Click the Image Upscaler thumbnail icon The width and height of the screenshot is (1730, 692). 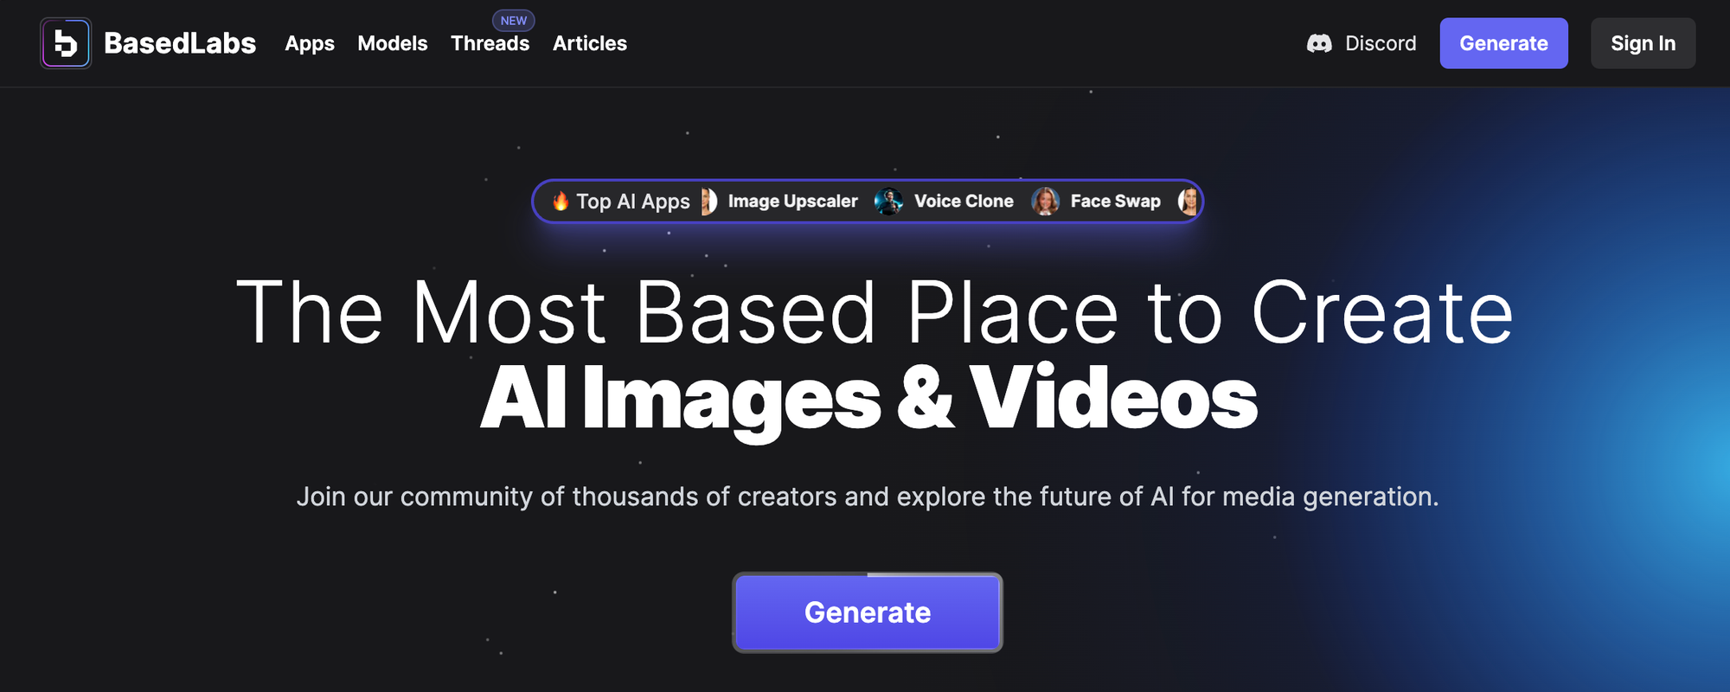709,201
